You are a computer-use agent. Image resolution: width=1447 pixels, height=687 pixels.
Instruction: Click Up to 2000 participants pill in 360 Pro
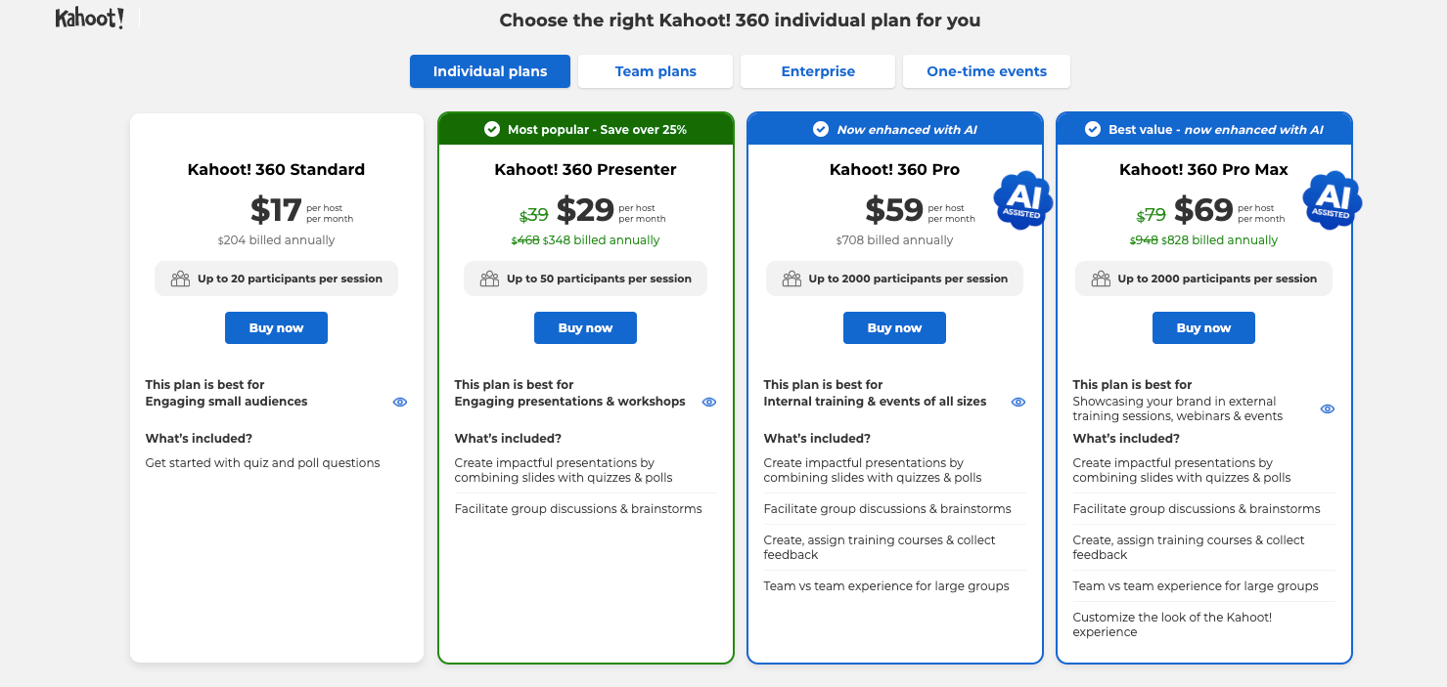coord(894,279)
